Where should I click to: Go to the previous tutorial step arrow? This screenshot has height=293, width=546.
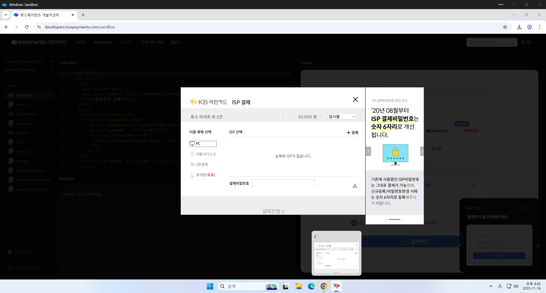[461, 245]
